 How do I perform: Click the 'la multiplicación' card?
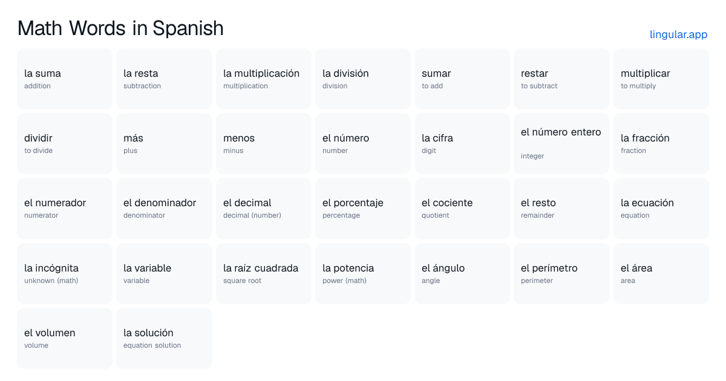point(264,79)
